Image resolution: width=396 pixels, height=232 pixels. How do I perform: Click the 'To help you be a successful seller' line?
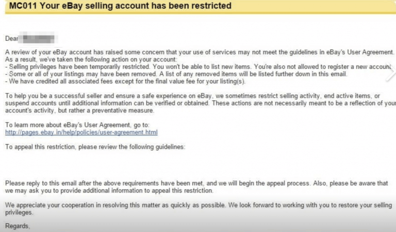(x=192, y=96)
